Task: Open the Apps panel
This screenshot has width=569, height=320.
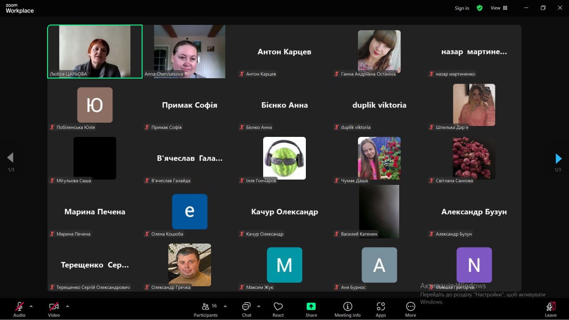Action: 381,309
